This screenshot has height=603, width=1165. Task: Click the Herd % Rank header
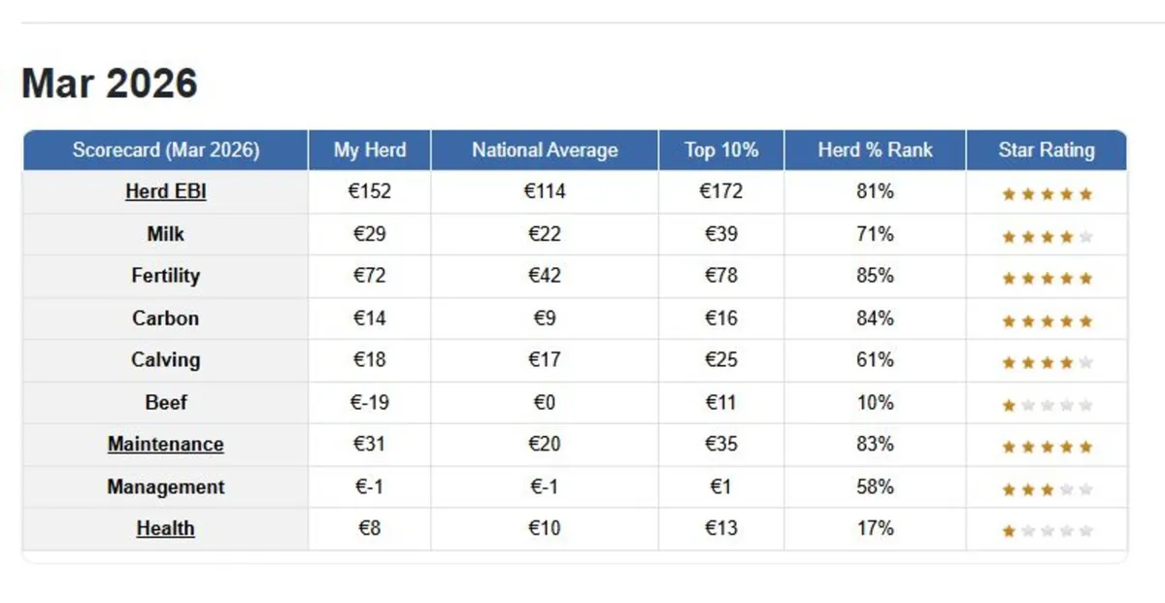click(x=875, y=151)
